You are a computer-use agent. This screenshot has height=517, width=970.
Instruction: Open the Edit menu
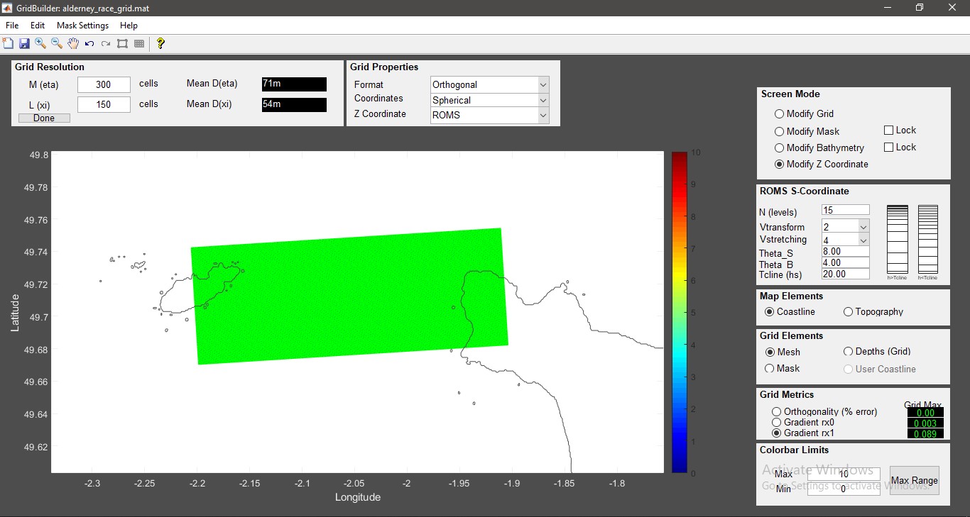tap(38, 26)
